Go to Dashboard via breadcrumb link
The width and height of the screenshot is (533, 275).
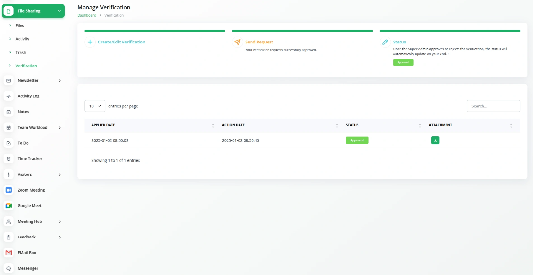click(x=87, y=15)
